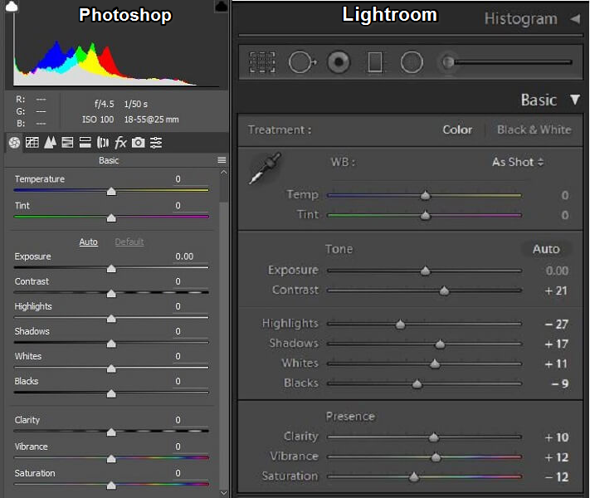The width and height of the screenshot is (590, 498).
Task: Open the Split Toning tab icon
Action: click(x=85, y=142)
